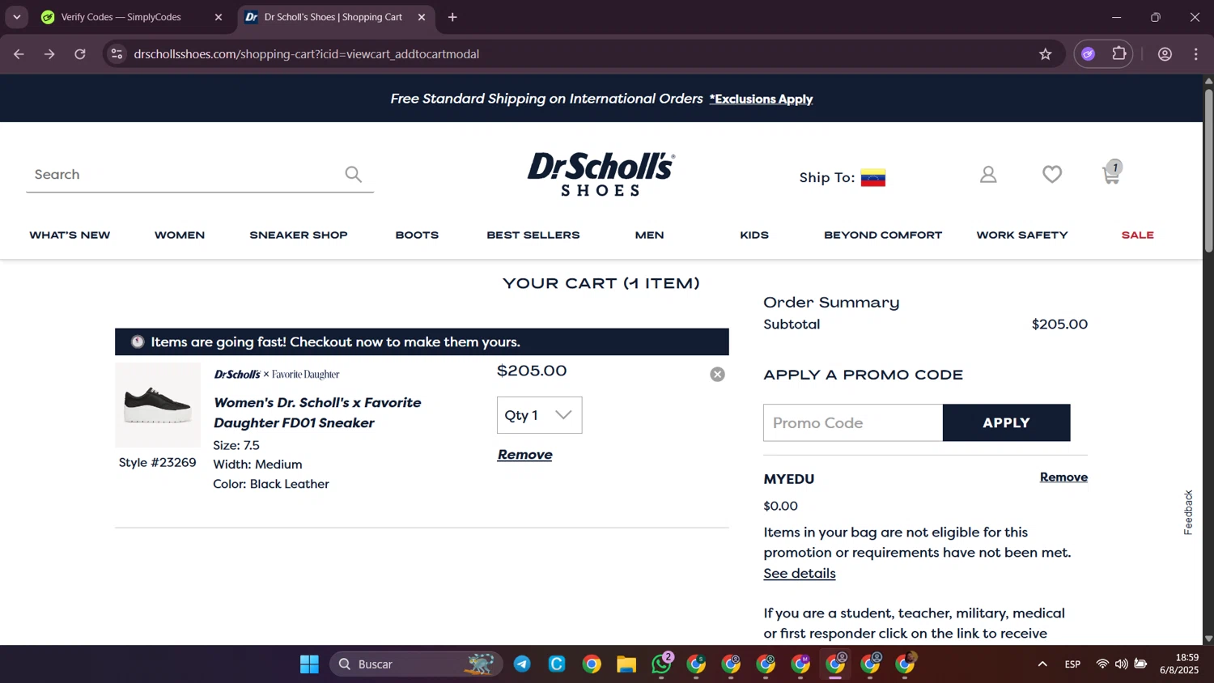Screen dimensions: 1214x683
Task: Click the Promo Code input field
Action: point(853,422)
